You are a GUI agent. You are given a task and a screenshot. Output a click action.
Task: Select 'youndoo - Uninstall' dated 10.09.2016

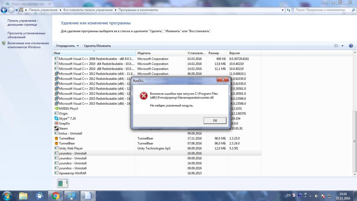click(x=157, y=153)
